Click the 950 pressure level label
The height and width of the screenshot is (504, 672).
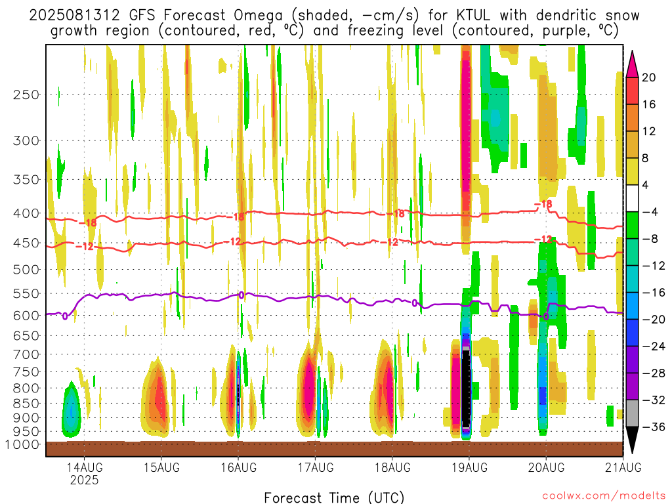[x=26, y=432]
